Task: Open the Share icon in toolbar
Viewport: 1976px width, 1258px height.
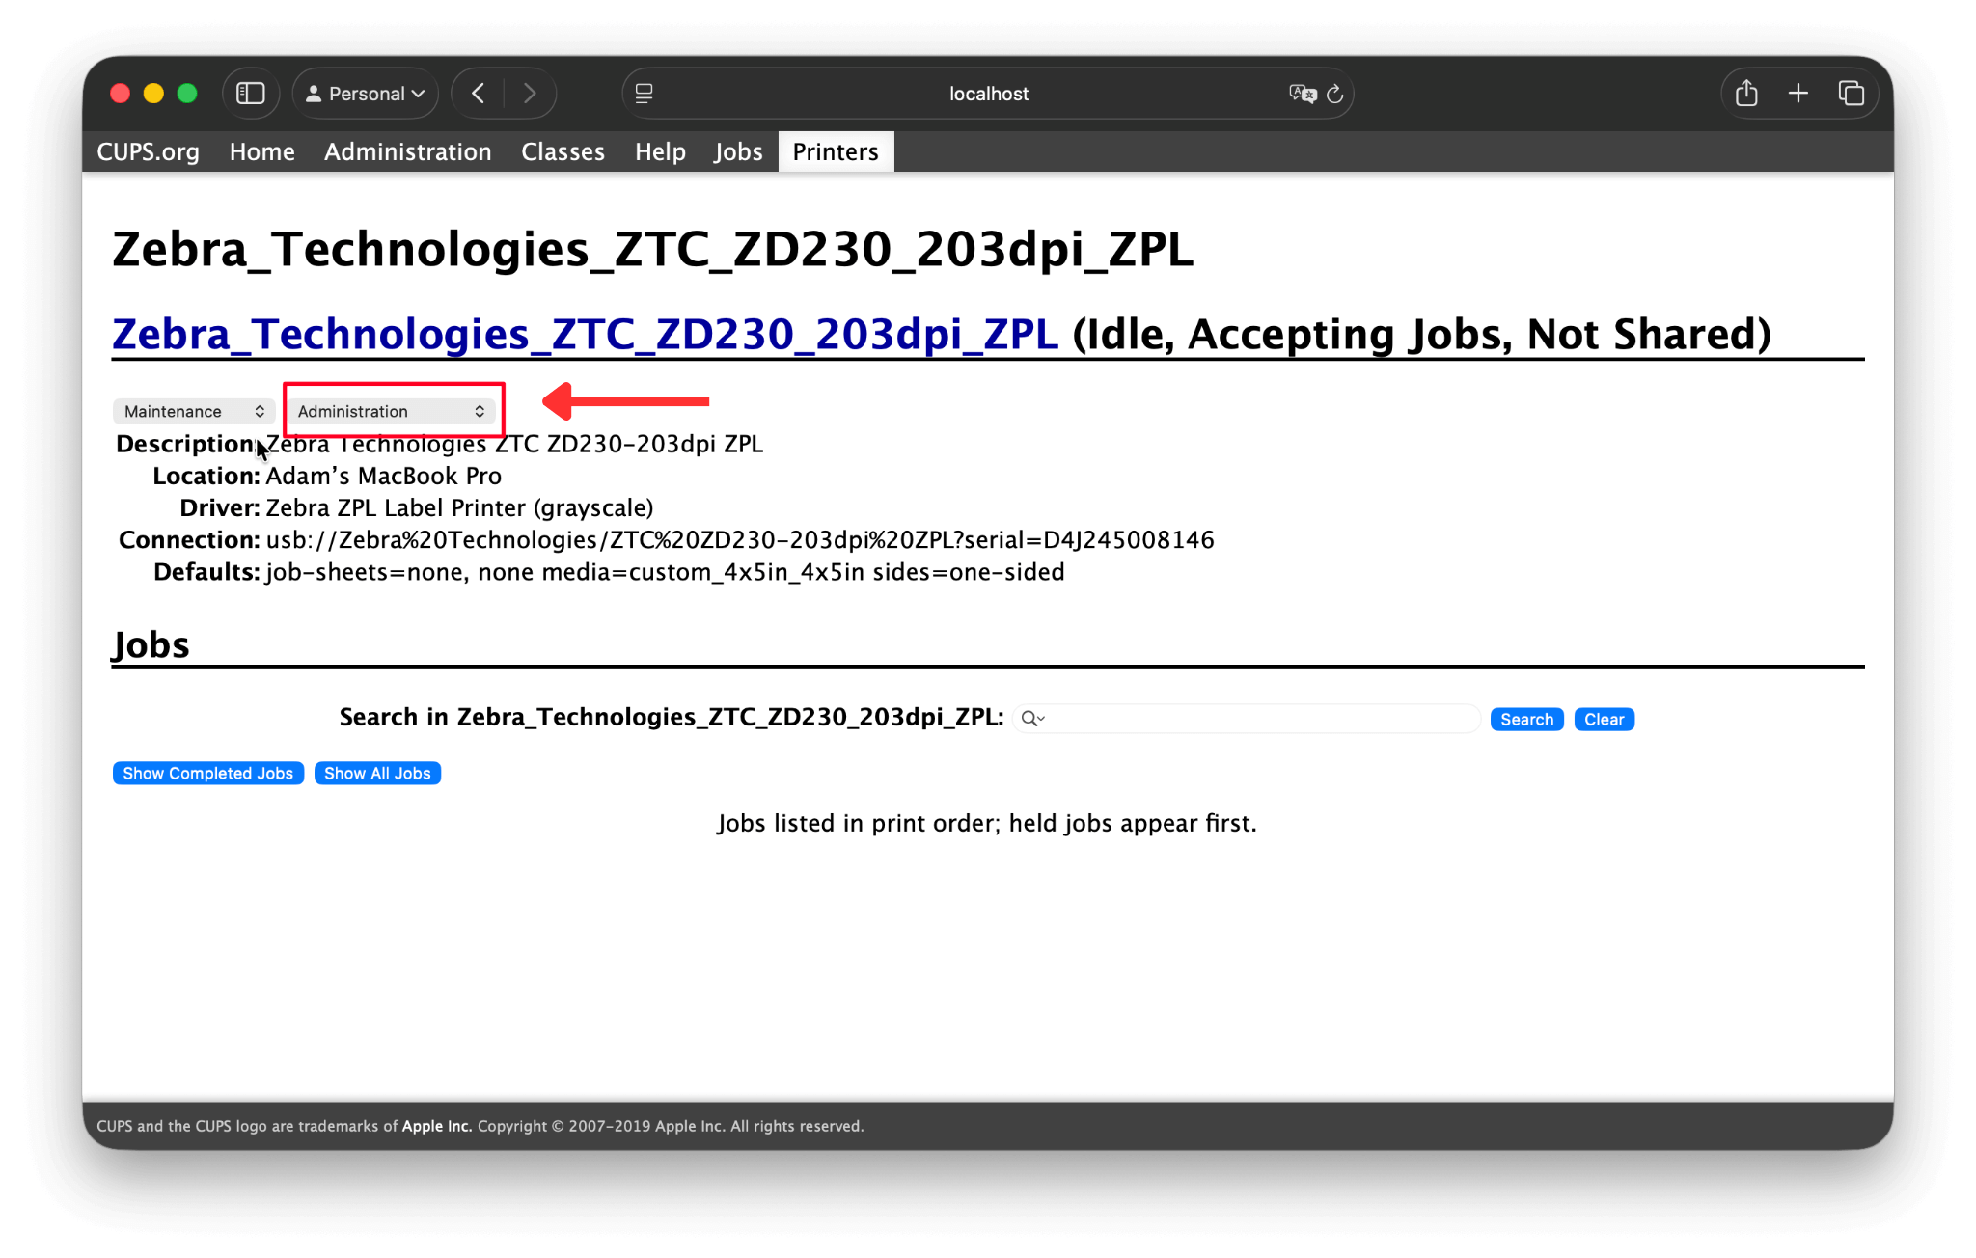Action: (1746, 94)
